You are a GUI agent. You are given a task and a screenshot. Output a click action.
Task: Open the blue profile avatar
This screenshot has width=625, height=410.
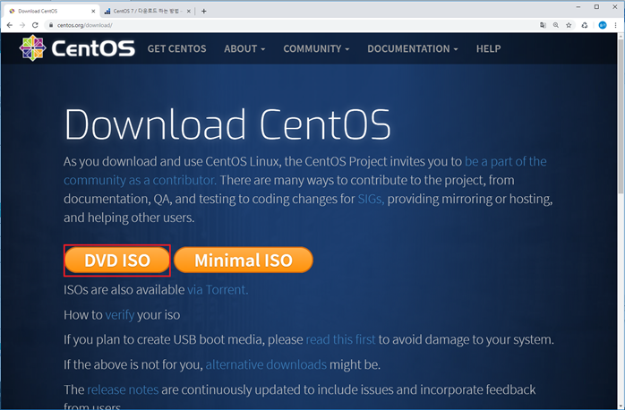(x=603, y=25)
